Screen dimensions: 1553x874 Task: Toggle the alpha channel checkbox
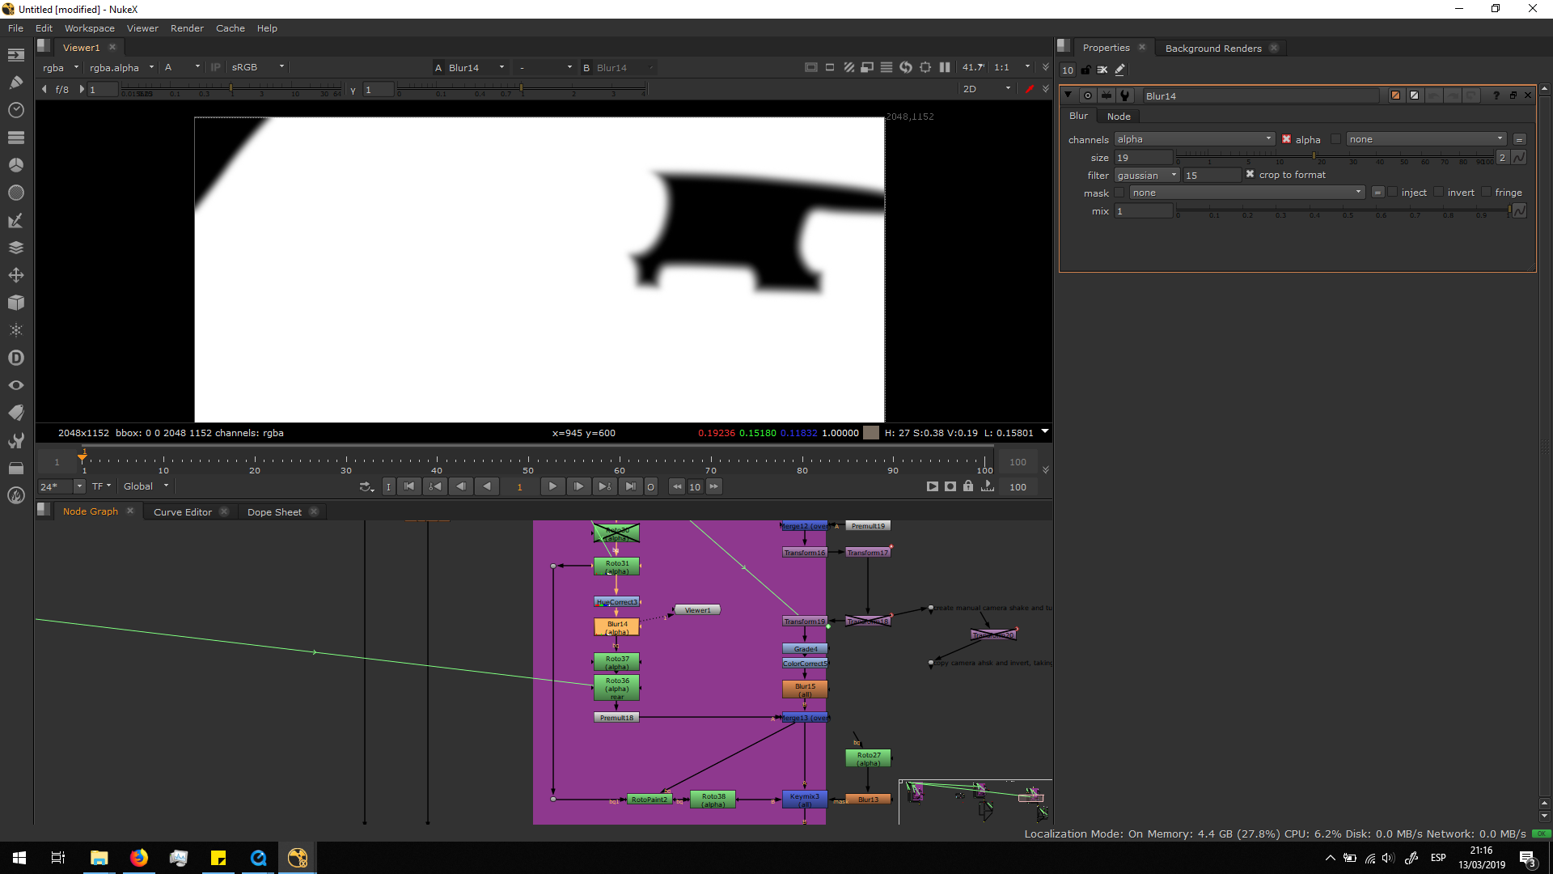coord(1286,139)
